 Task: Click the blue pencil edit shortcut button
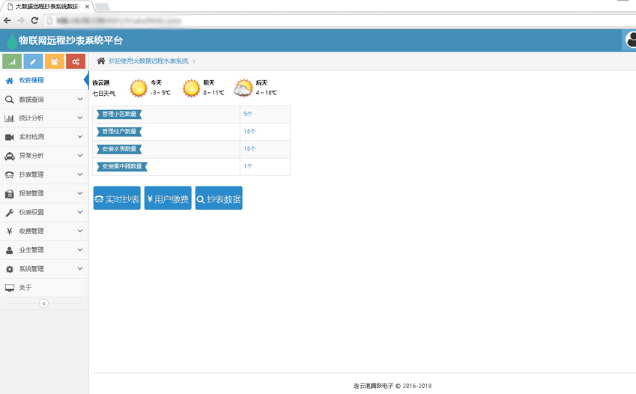[x=33, y=61]
